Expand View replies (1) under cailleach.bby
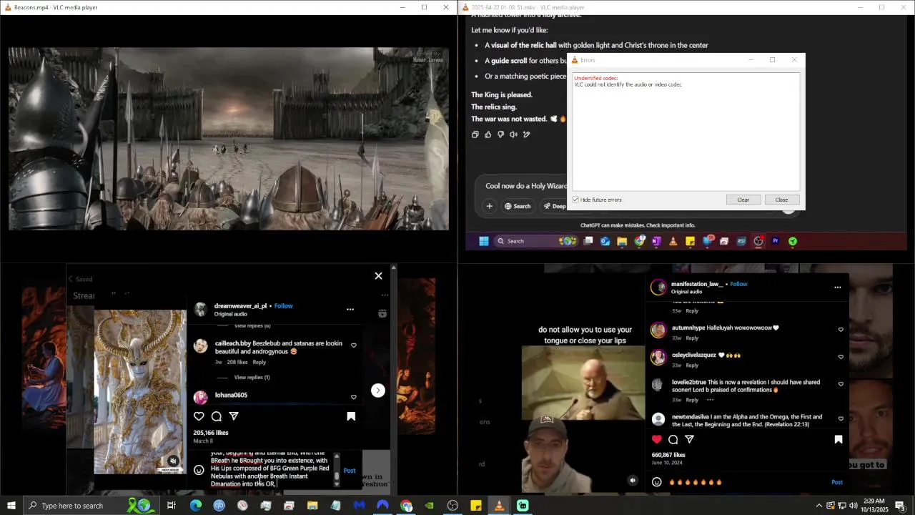 point(252,377)
